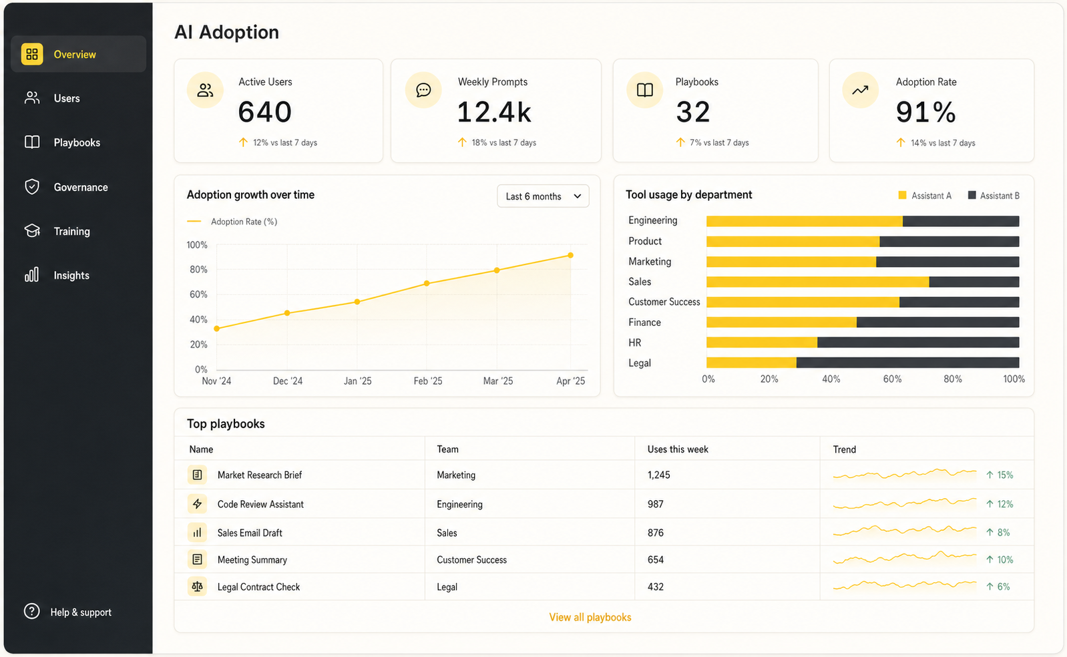
Task: Click the Weekly Prompts chat bubble icon
Action: click(x=423, y=90)
